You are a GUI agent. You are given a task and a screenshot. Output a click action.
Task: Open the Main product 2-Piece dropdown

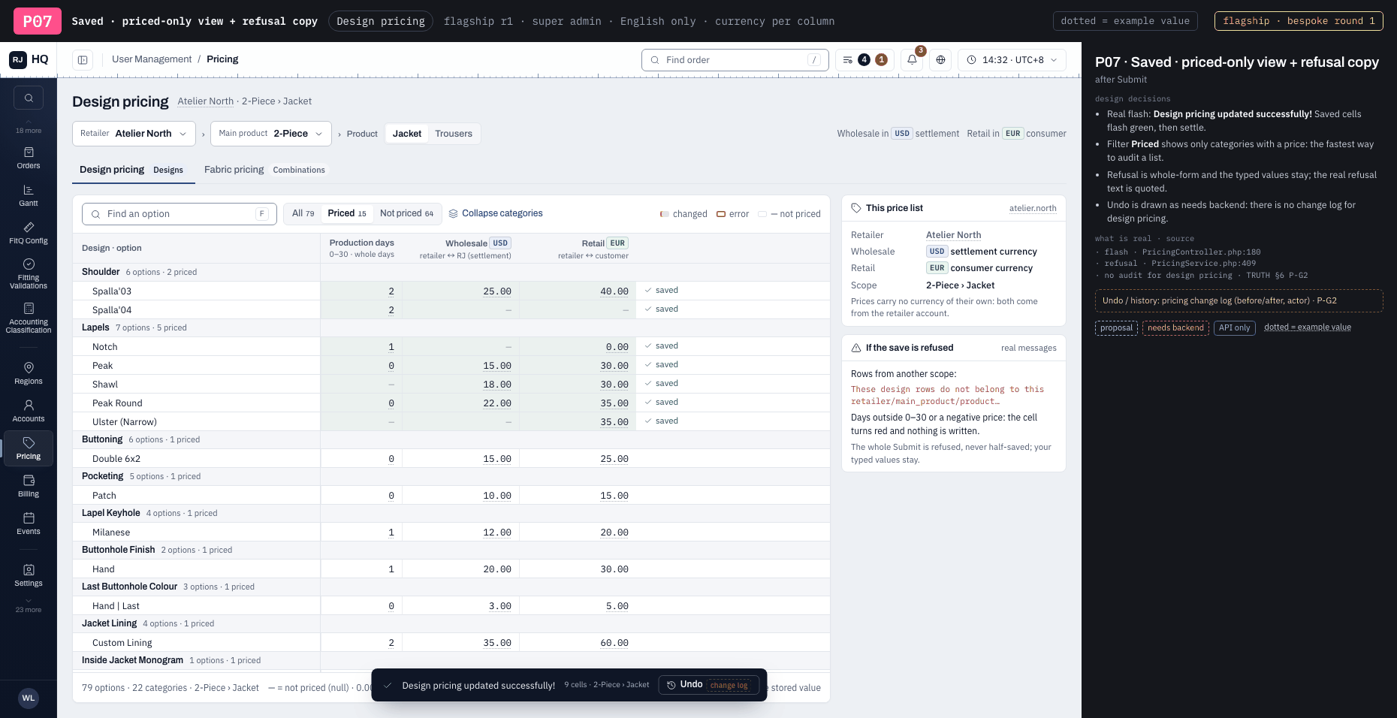(x=271, y=134)
